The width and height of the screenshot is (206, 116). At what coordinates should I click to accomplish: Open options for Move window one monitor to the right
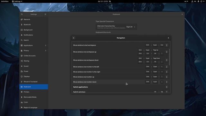[x=167, y=72]
